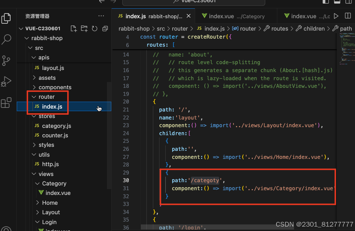Click the command center search box
Image resolution: width=355 pixels, height=231 pixels.
coord(194,2)
